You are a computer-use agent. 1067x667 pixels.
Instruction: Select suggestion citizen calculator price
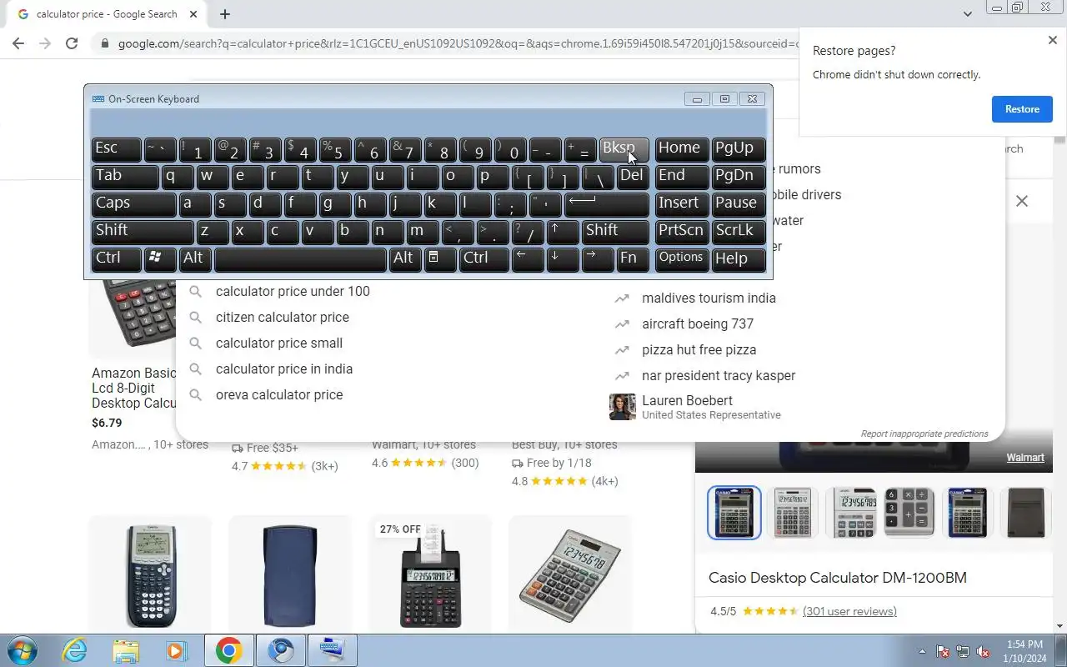pyautogui.click(x=283, y=318)
